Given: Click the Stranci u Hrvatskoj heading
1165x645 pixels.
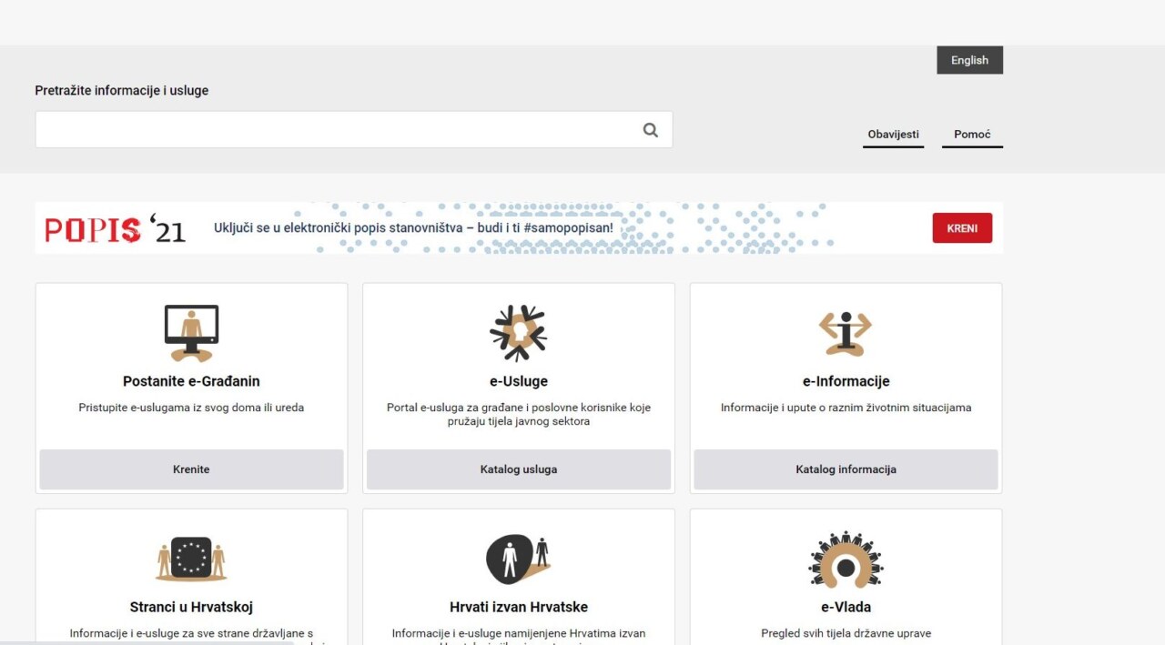Looking at the screenshot, I should tap(191, 607).
